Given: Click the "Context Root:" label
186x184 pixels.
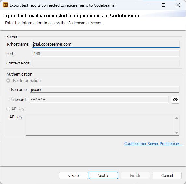Looking at the screenshot, I should (18, 63).
